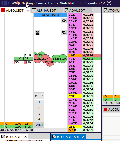Open the Watchlist menu
The height and width of the screenshot is (141, 120).
click(x=67, y=3)
